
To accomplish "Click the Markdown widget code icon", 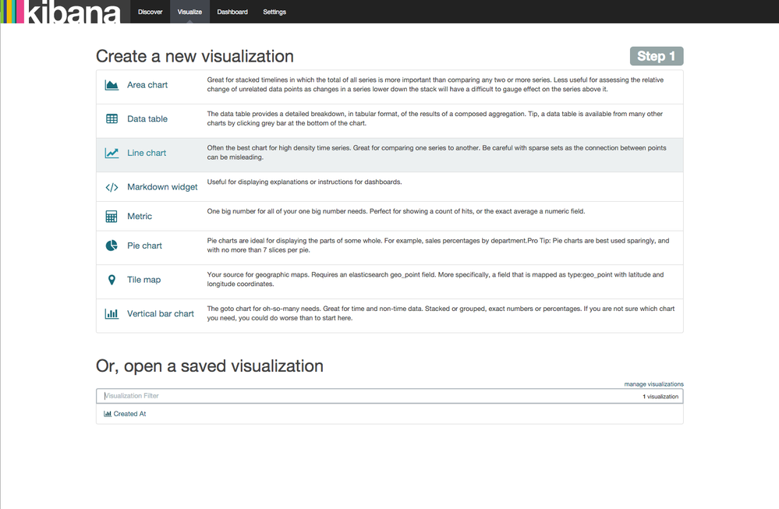I will point(112,186).
